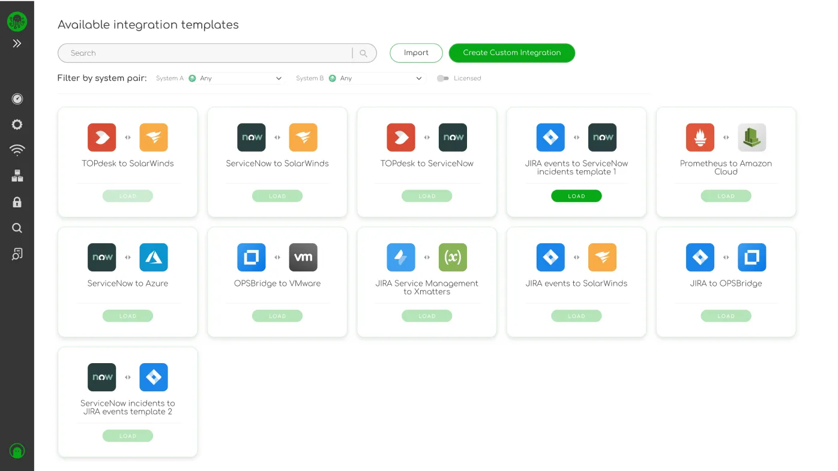The image size is (838, 471).
Task: Open the magnifier icon in sidebar
Action: coord(17,228)
